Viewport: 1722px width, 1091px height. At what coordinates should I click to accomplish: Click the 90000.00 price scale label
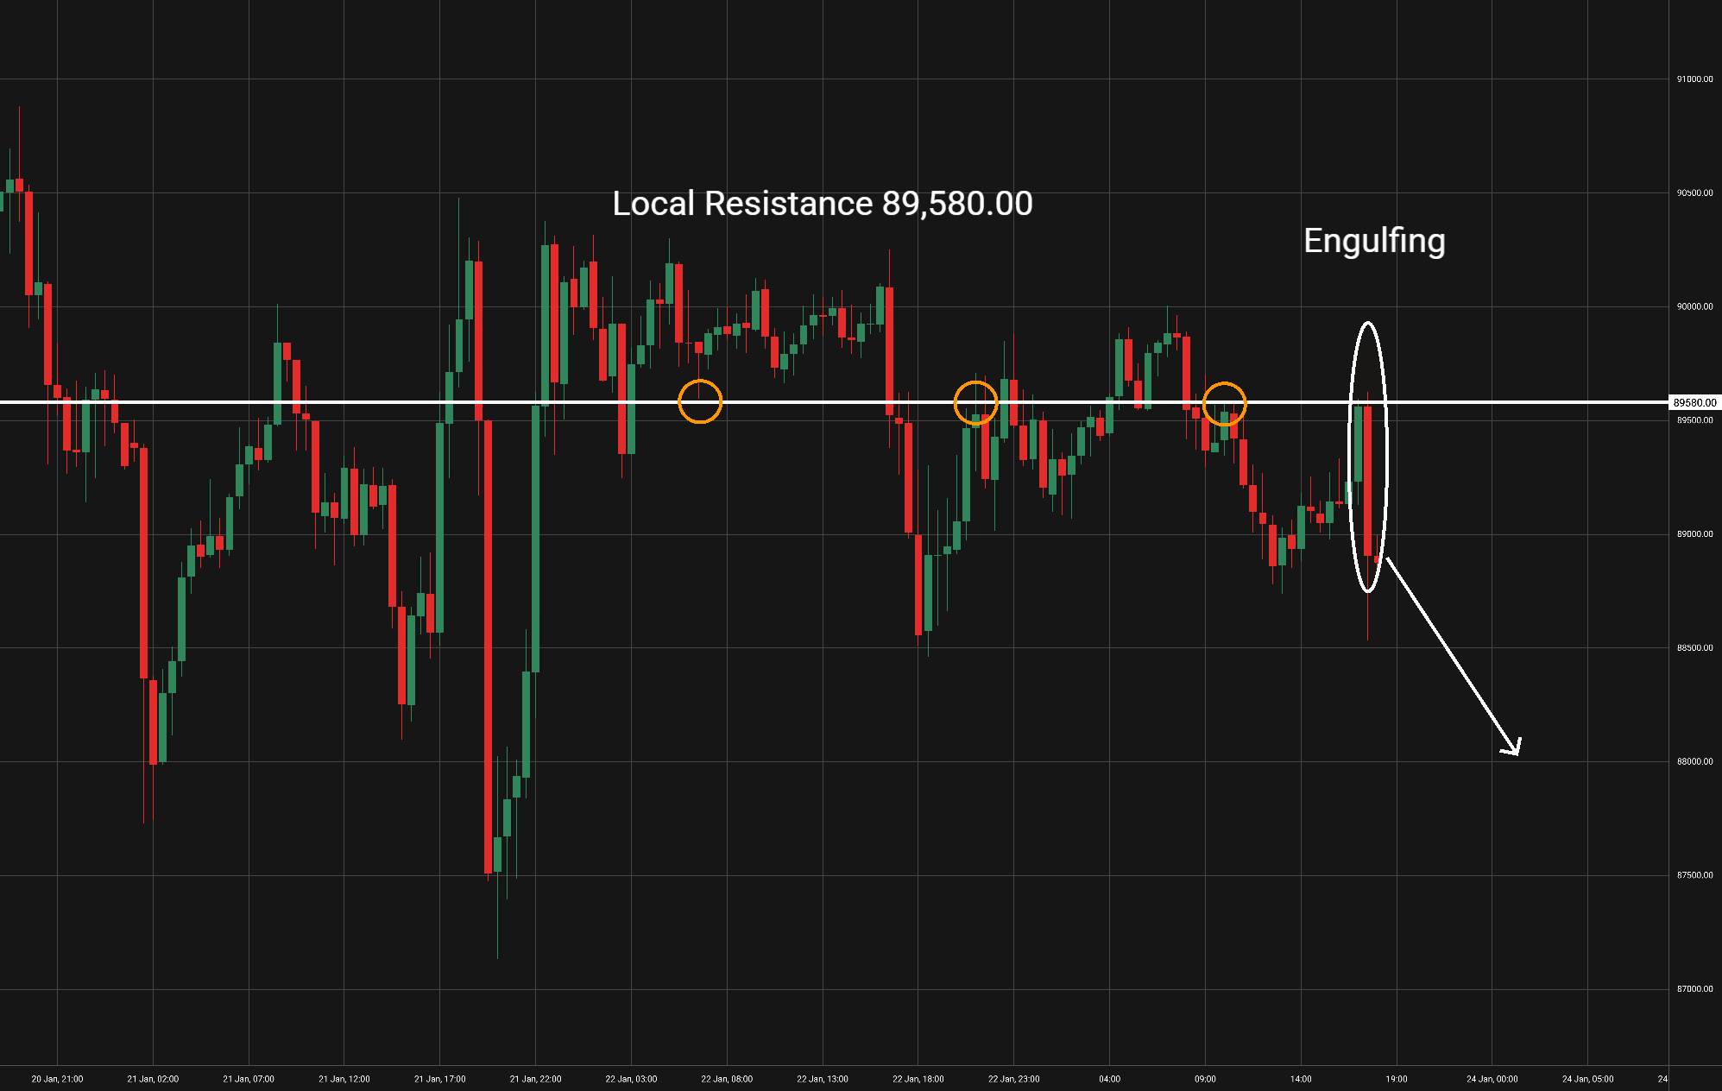1694,306
